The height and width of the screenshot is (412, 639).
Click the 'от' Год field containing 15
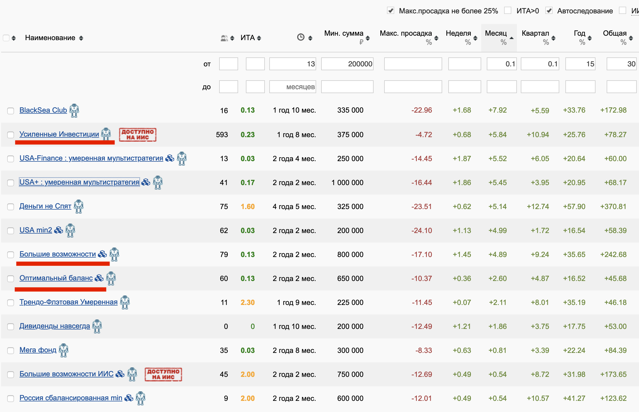580,64
